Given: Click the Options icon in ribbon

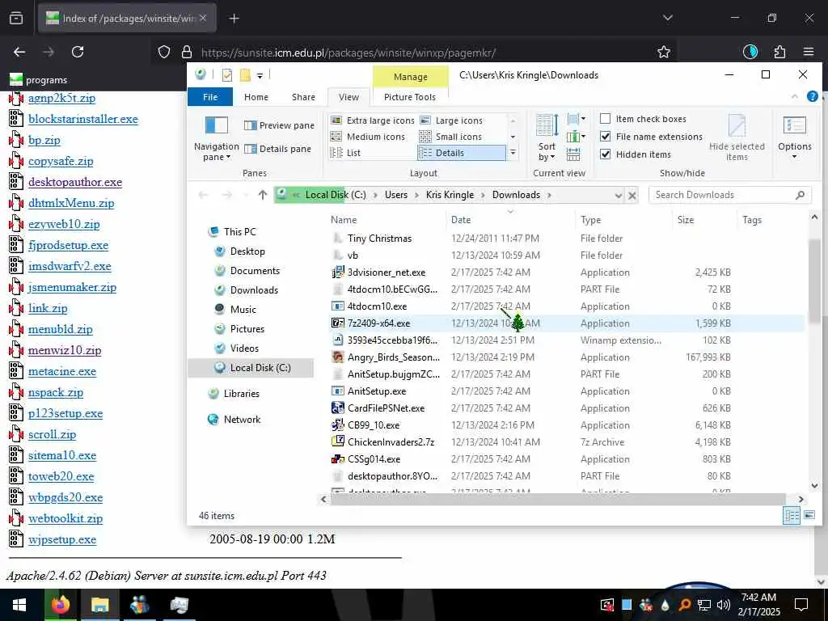Looking at the screenshot, I should (794, 126).
